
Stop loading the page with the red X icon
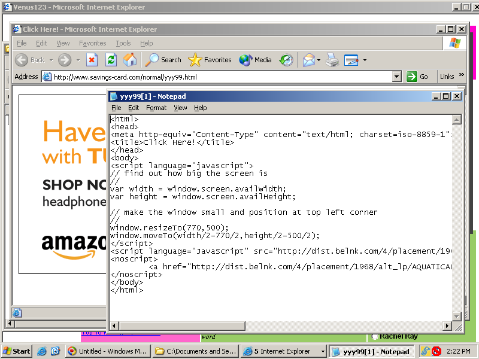(x=92, y=60)
